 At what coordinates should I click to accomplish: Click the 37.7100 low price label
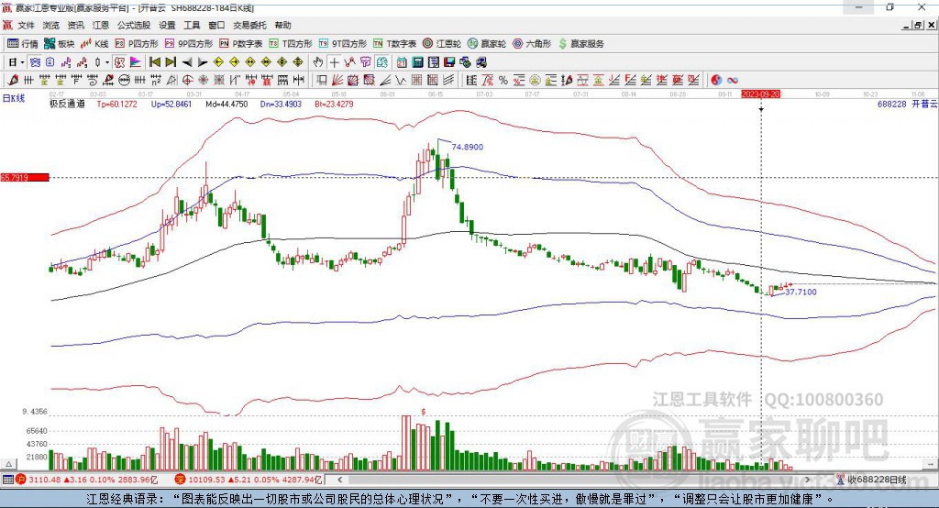pyautogui.click(x=801, y=293)
